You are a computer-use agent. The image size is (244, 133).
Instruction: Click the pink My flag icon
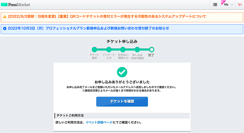(223, 2)
